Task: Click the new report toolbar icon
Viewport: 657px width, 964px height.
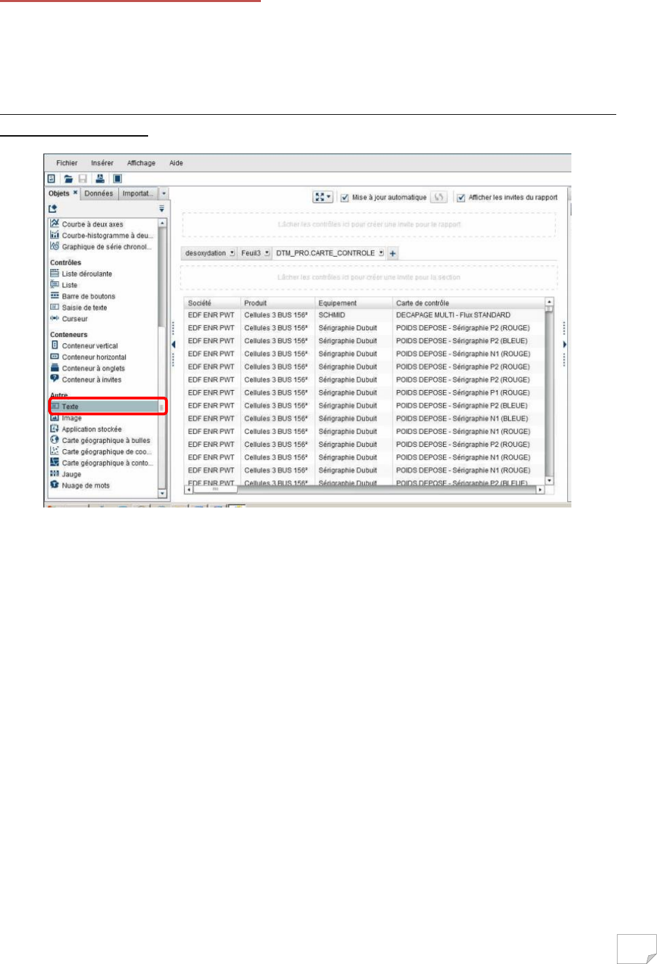Action: coord(51,179)
